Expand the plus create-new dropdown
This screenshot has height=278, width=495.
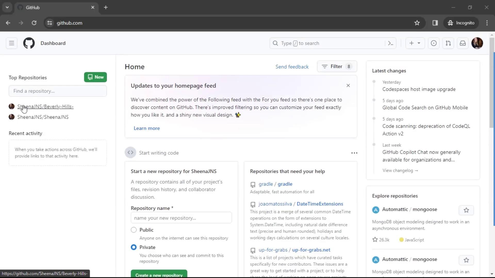(x=415, y=43)
